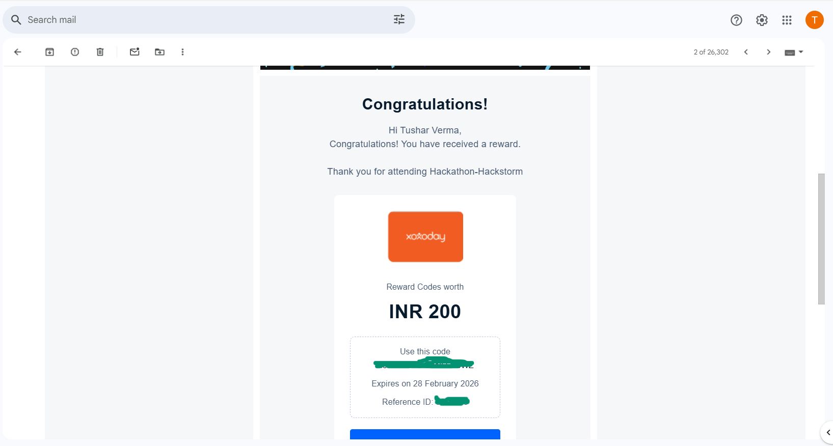Click the vertical scrollbar thumb
This screenshot has width=833, height=446.
point(821,238)
